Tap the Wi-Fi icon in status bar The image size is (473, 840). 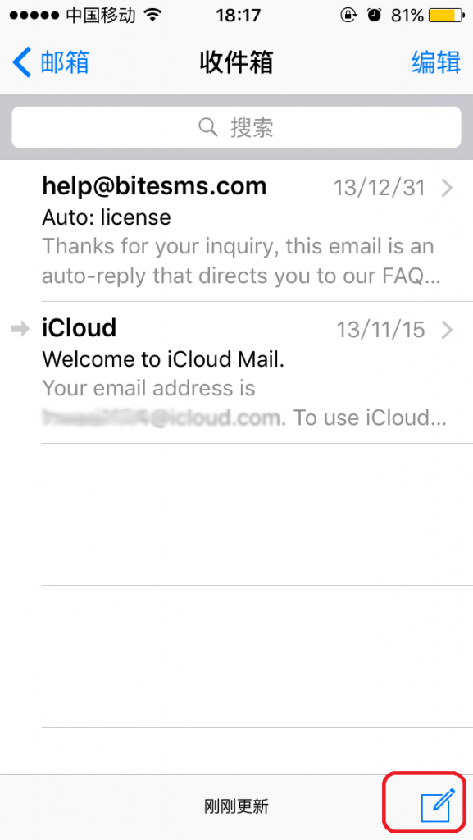tap(153, 16)
